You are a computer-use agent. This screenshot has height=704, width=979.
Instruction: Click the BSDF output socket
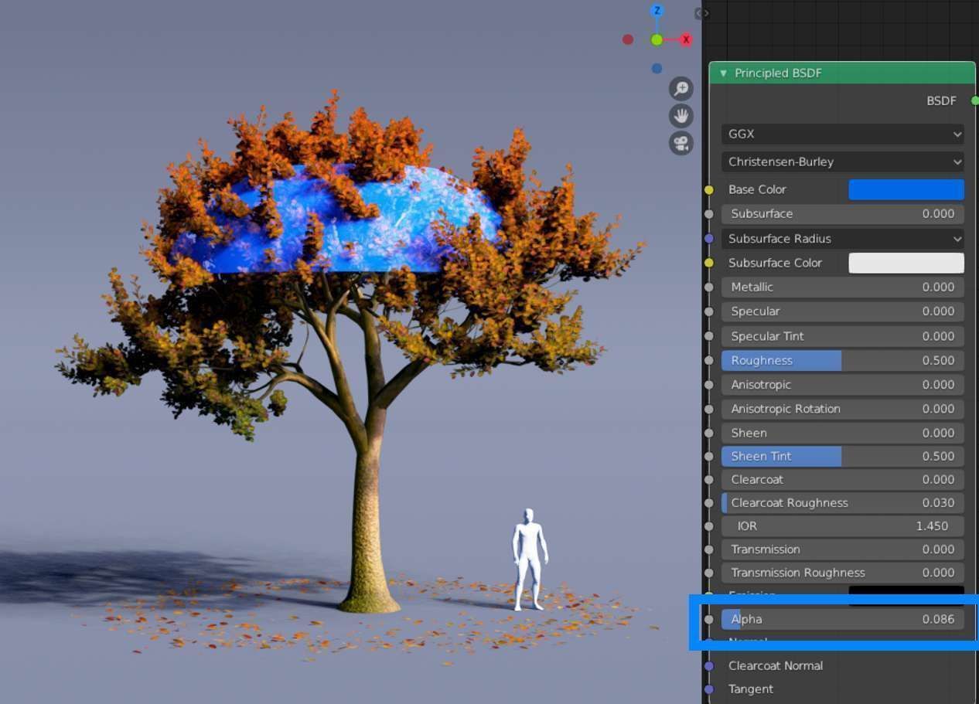[x=975, y=100]
